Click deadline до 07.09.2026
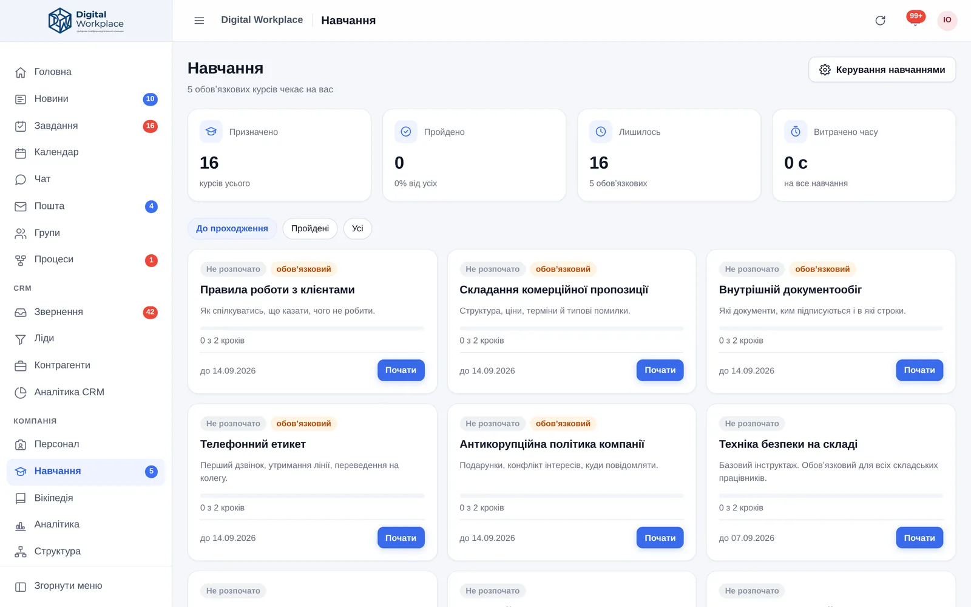 pyautogui.click(x=746, y=538)
